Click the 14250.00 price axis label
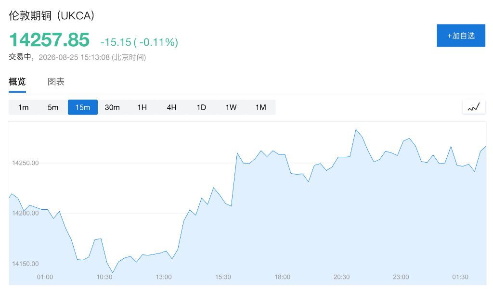The width and height of the screenshot is (493, 292). (26, 163)
